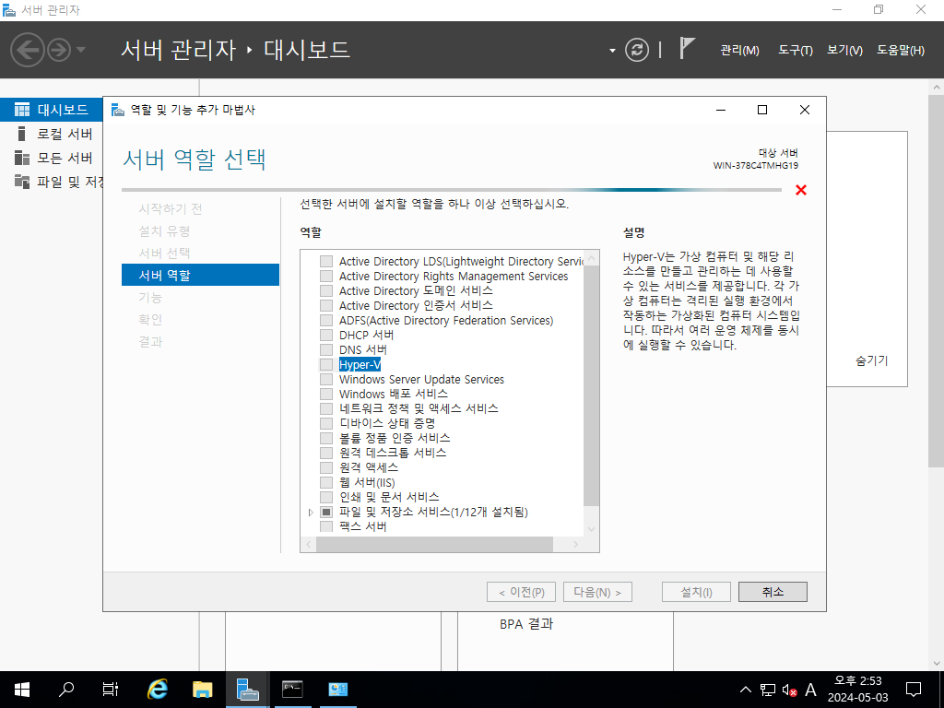Click the 이전(P) previous button

521,592
